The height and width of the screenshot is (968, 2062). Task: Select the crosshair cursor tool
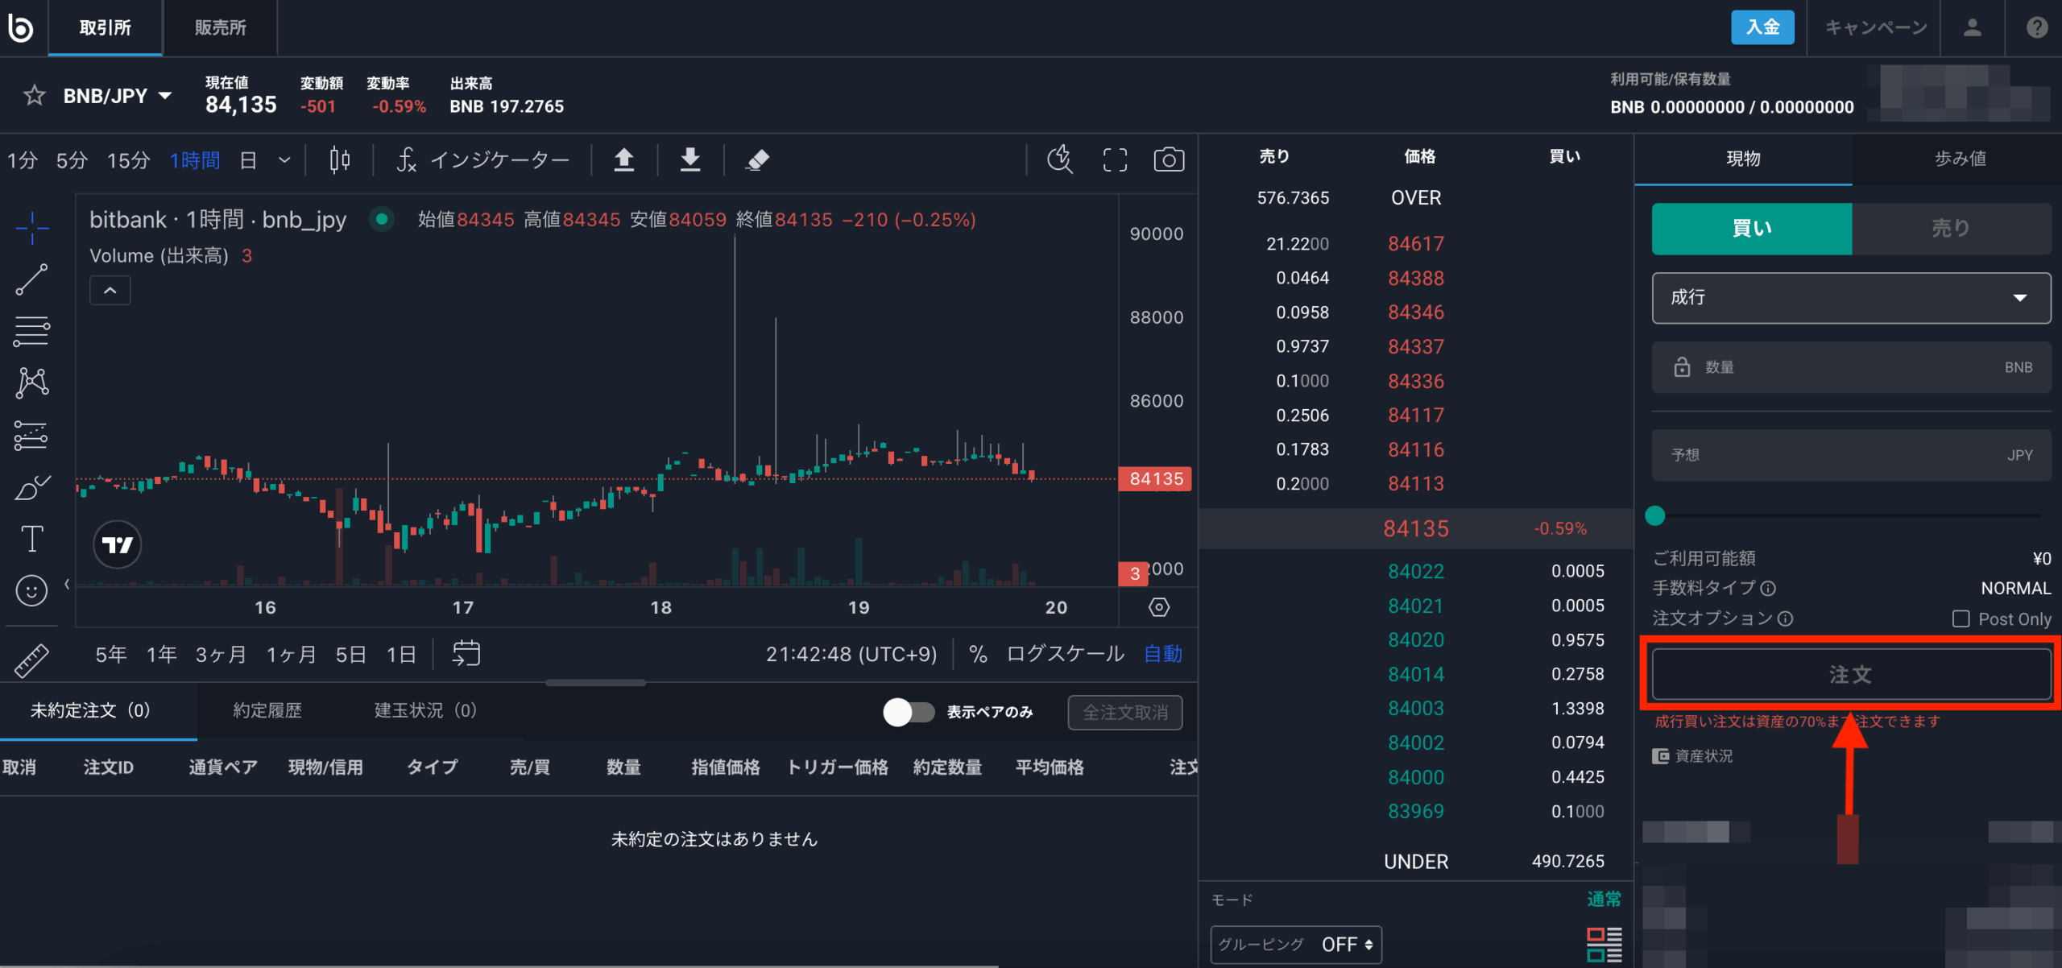point(32,228)
